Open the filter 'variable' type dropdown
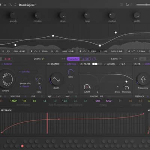The image size is (150, 150). tap(109, 64)
